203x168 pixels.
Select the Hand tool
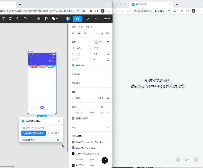18,19
